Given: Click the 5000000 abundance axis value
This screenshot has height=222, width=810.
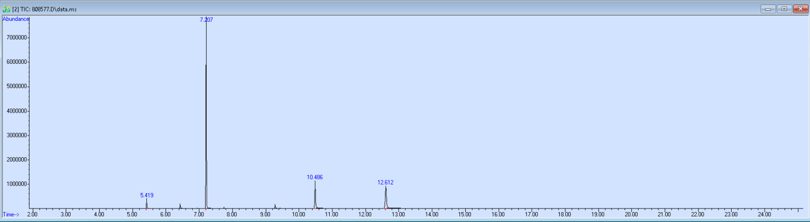Looking at the screenshot, I should click(16, 87).
